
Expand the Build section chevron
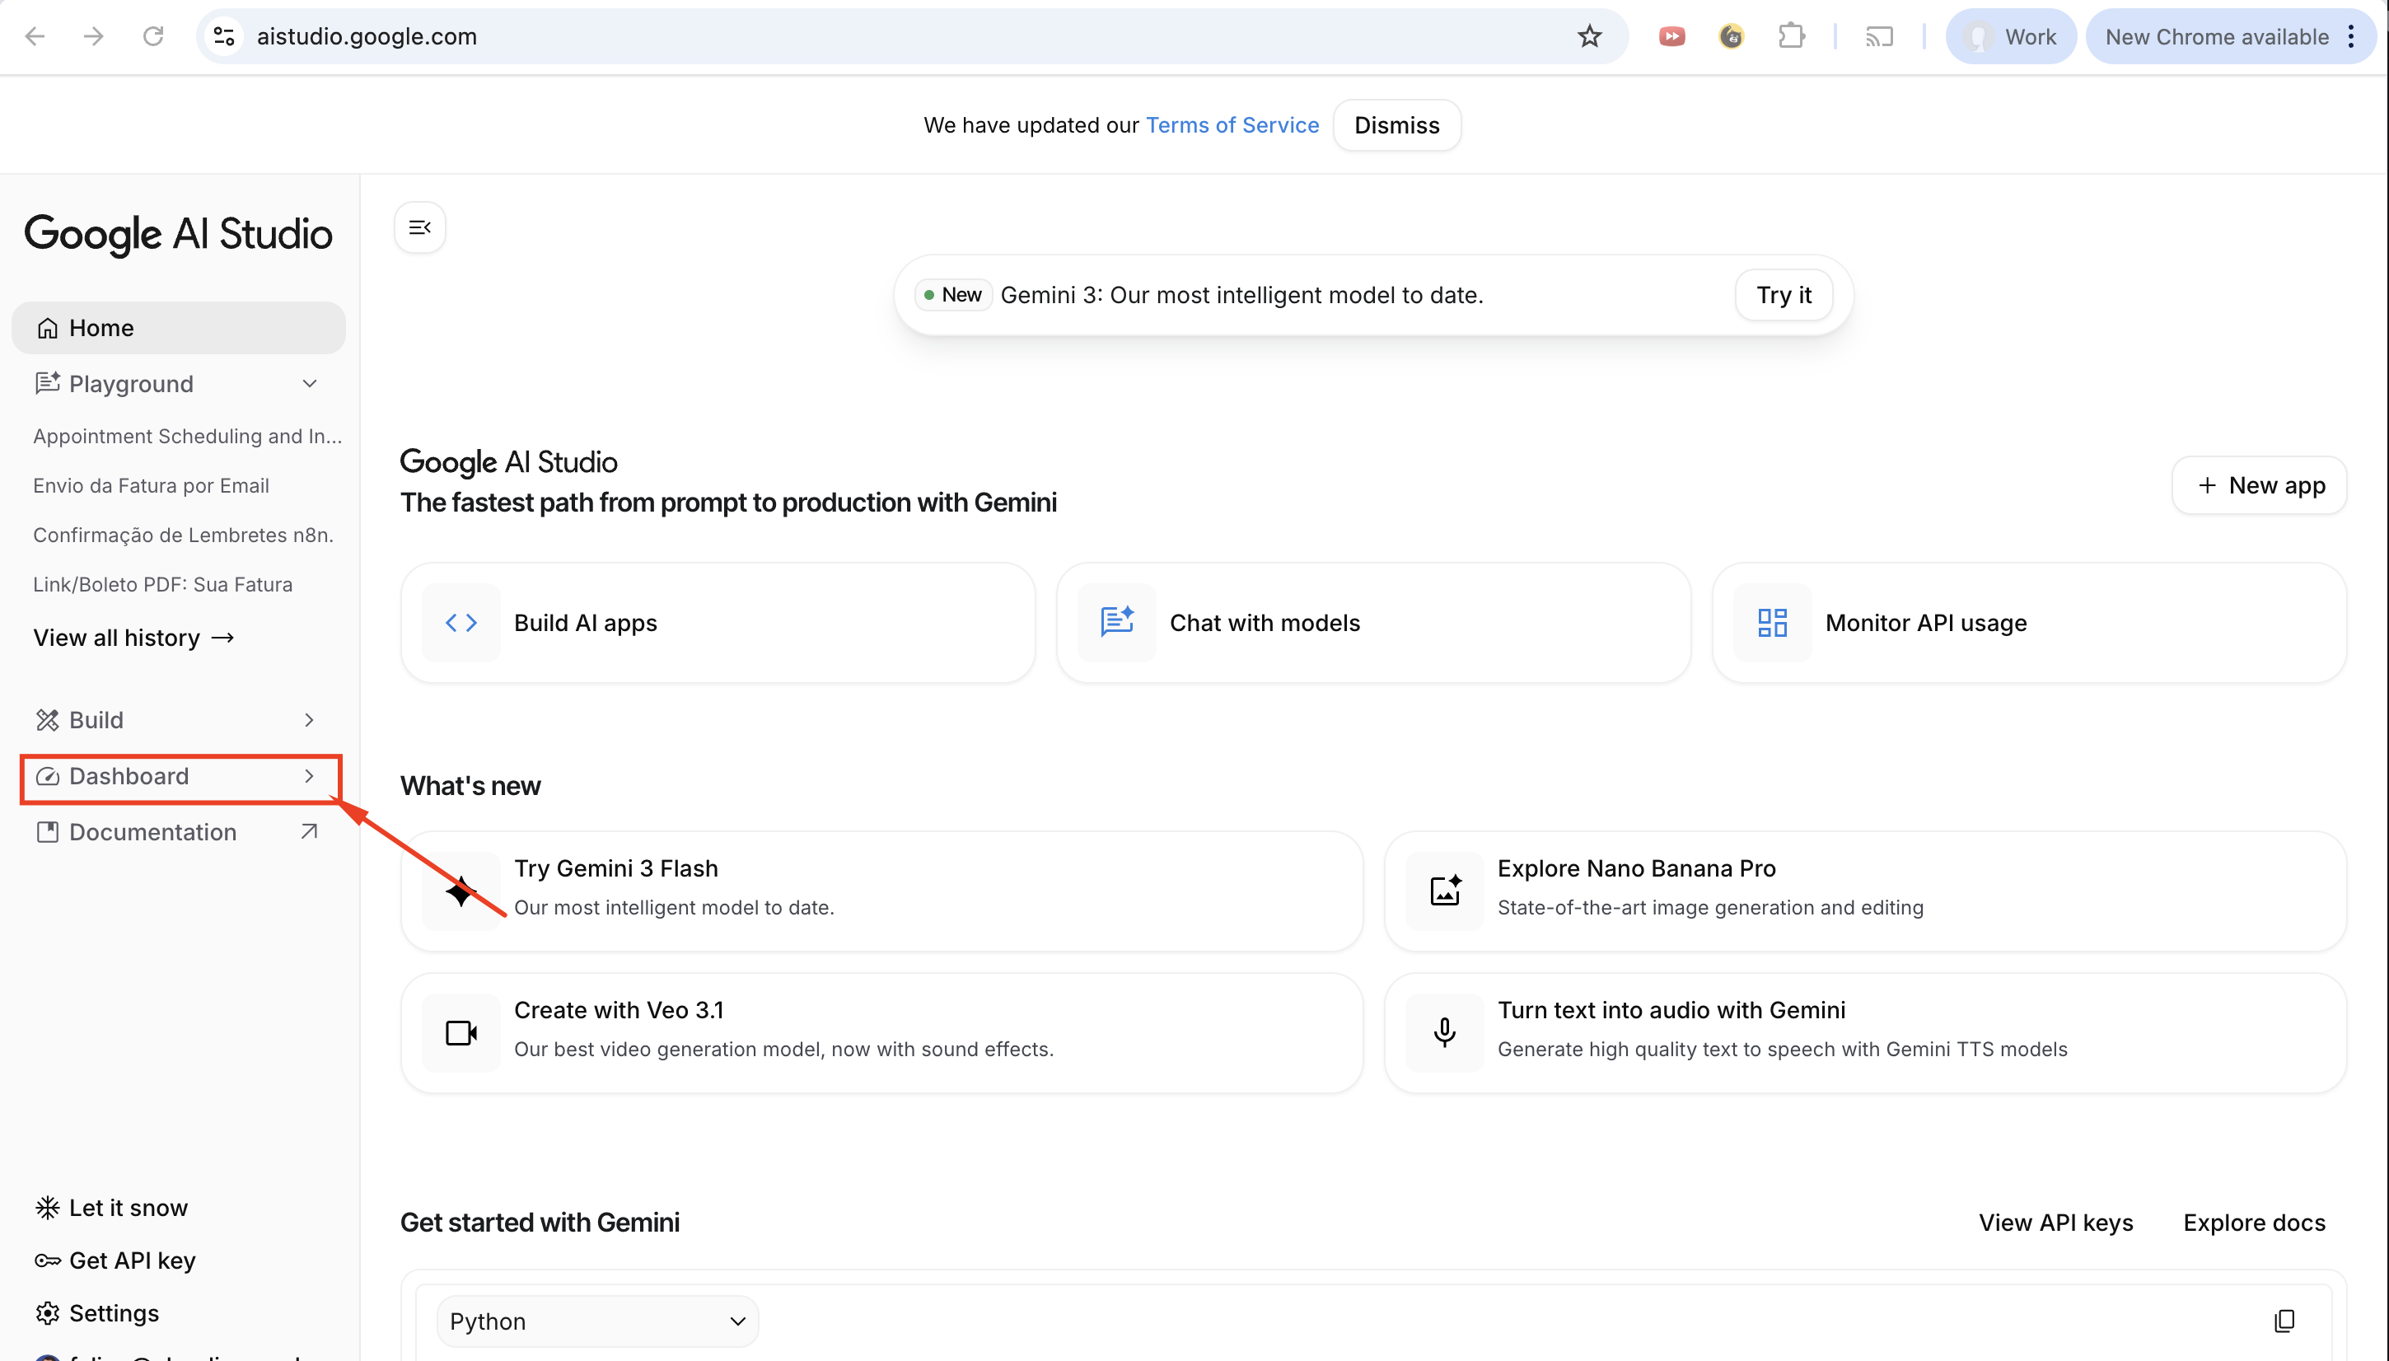point(310,721)
